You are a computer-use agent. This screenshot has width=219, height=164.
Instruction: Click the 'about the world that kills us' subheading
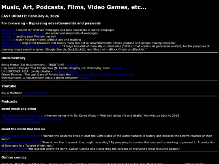point(23,129)
